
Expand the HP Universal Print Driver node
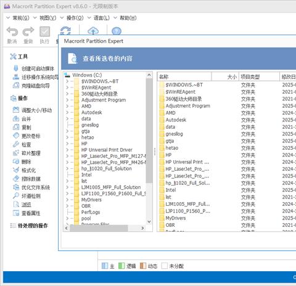(67, 150)
